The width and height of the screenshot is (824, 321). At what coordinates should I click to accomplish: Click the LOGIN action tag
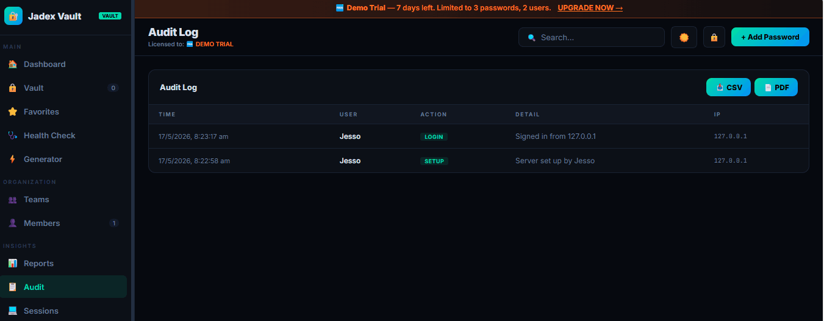[x=434, y=136]
